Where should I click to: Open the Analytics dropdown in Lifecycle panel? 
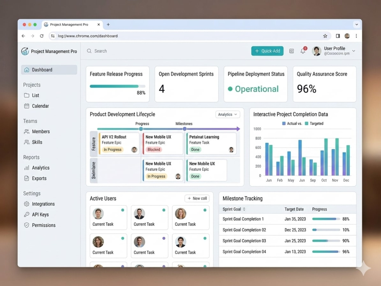coord(228,114)
